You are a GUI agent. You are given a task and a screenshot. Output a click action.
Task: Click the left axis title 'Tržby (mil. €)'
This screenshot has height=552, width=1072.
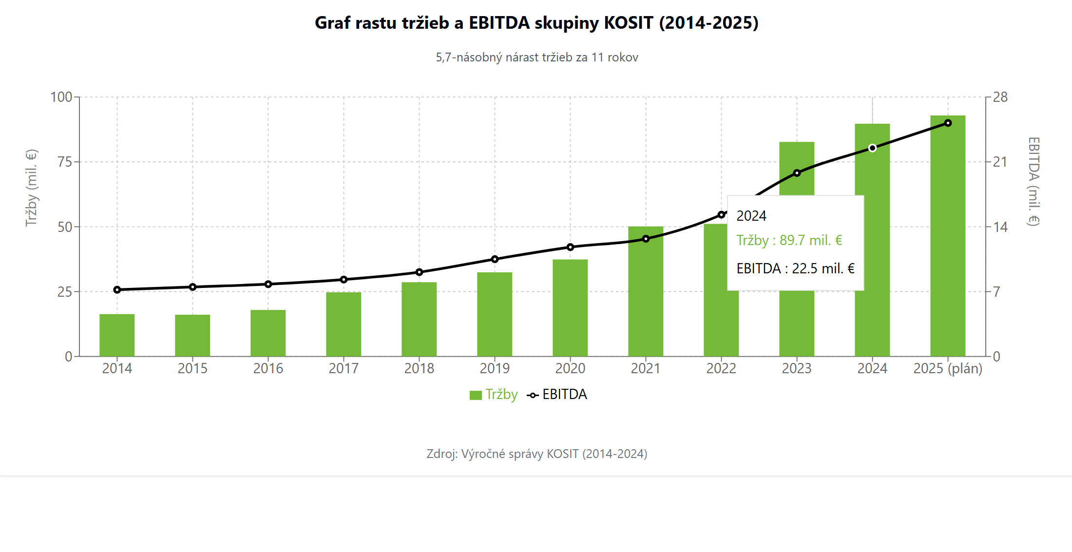click(x=31, y=188)
